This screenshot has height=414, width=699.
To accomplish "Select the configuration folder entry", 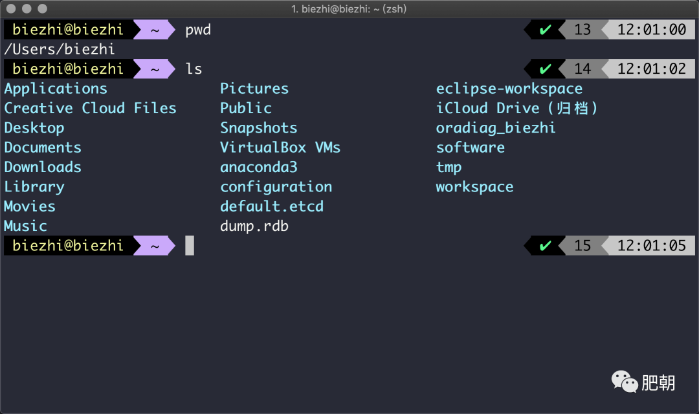I will point(276,187).
